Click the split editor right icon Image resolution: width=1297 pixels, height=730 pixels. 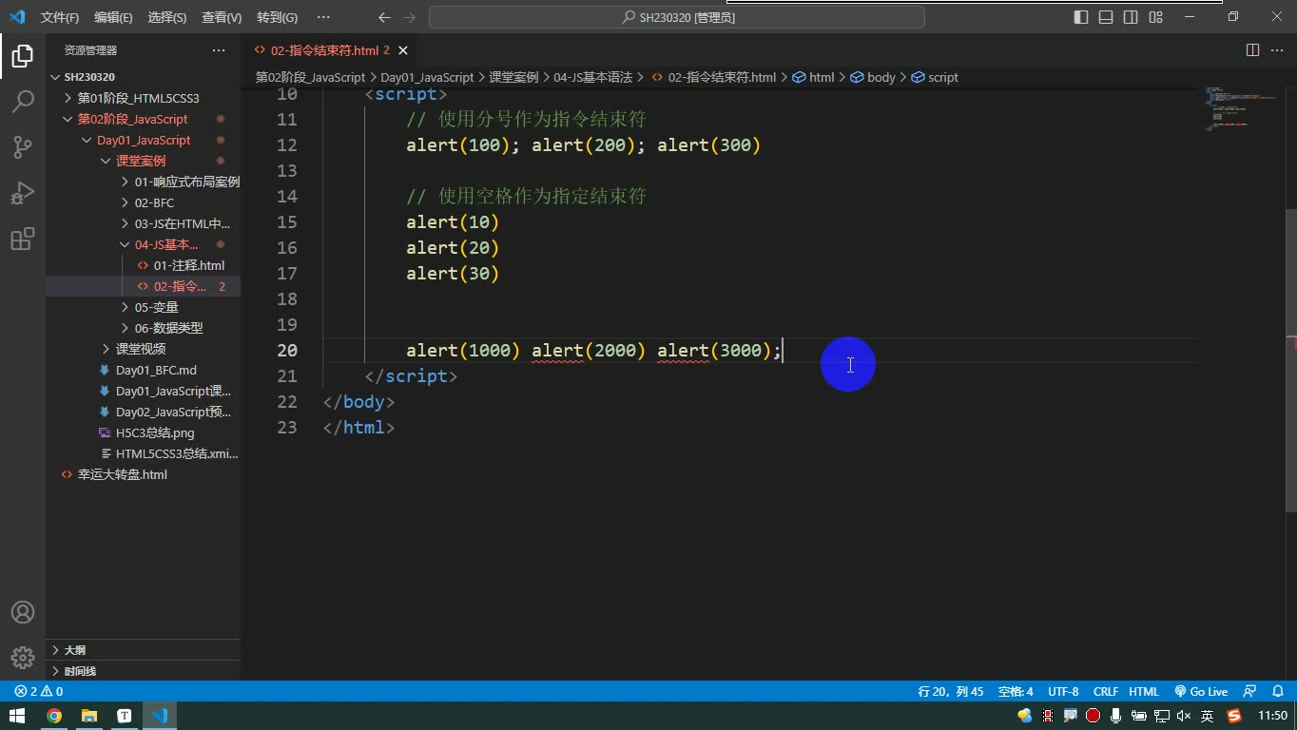(x=1252, y=49)
